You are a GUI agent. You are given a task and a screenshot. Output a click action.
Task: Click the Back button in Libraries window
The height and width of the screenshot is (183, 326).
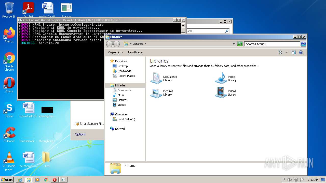pyautogui.click(x=109, y=44)
